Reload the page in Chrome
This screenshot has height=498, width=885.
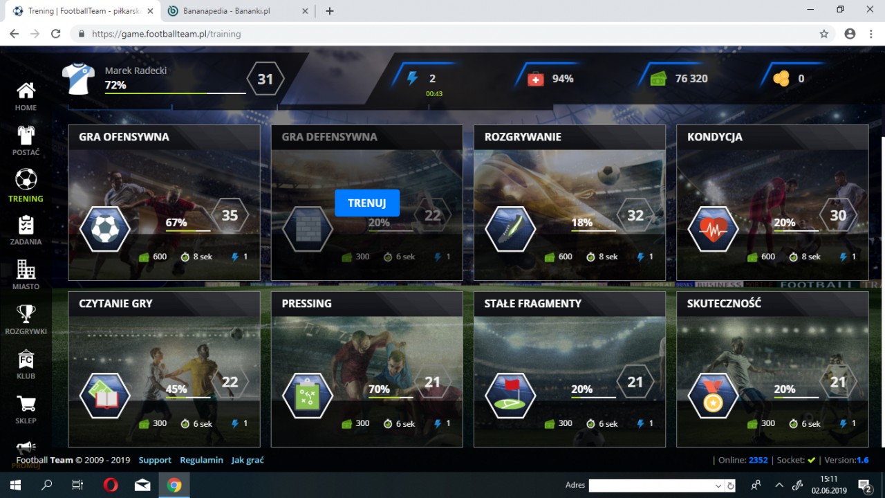56,34
